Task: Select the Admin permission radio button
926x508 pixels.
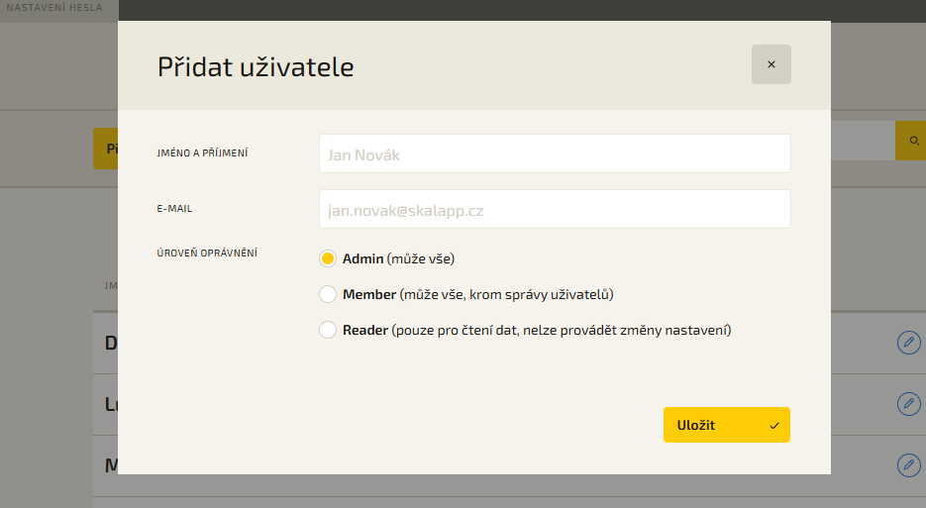Action: tap(328, 258)
